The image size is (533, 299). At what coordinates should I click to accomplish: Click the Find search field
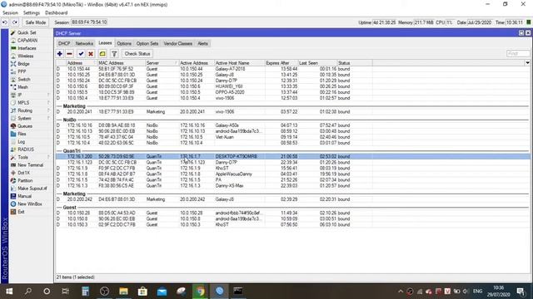pyautogui.click(x=518, y=53)
